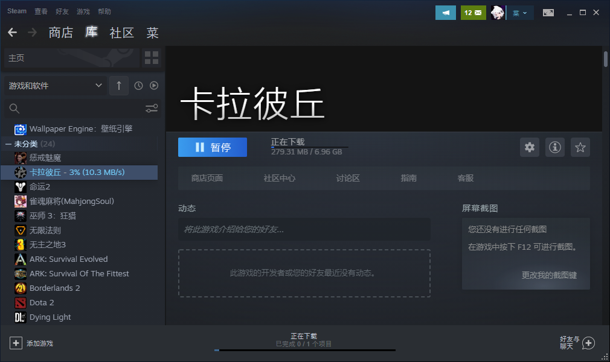Open the 查看 view menu
Viewport: 610px width, 362px height.
coord(41,11)
